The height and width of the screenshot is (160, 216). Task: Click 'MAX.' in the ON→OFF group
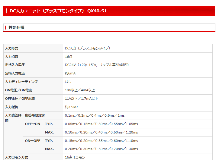50,149
